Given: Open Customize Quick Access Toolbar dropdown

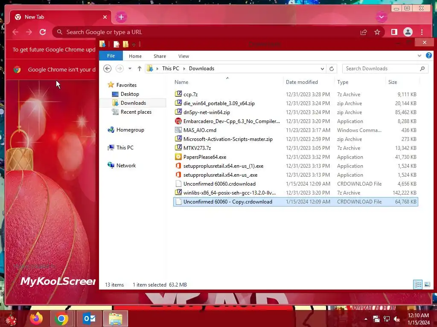Looking at the screenshot, I should pyautogui.click(x=134, y=44).
